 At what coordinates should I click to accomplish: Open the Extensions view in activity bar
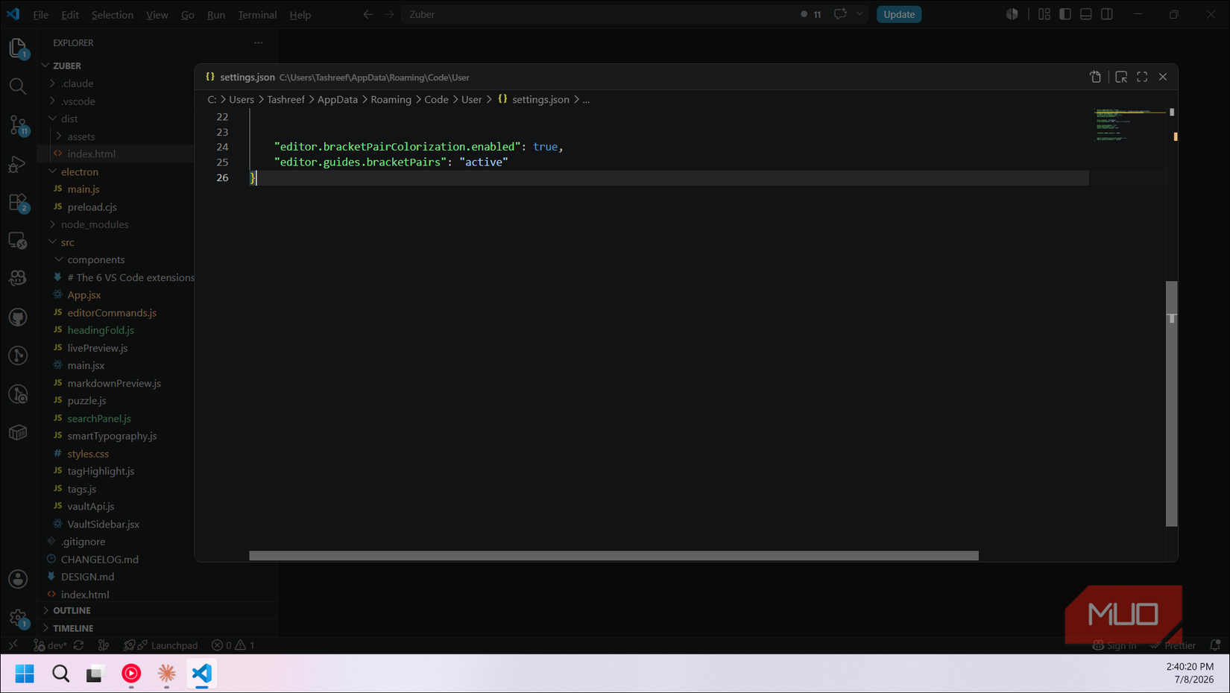point(18,203)
